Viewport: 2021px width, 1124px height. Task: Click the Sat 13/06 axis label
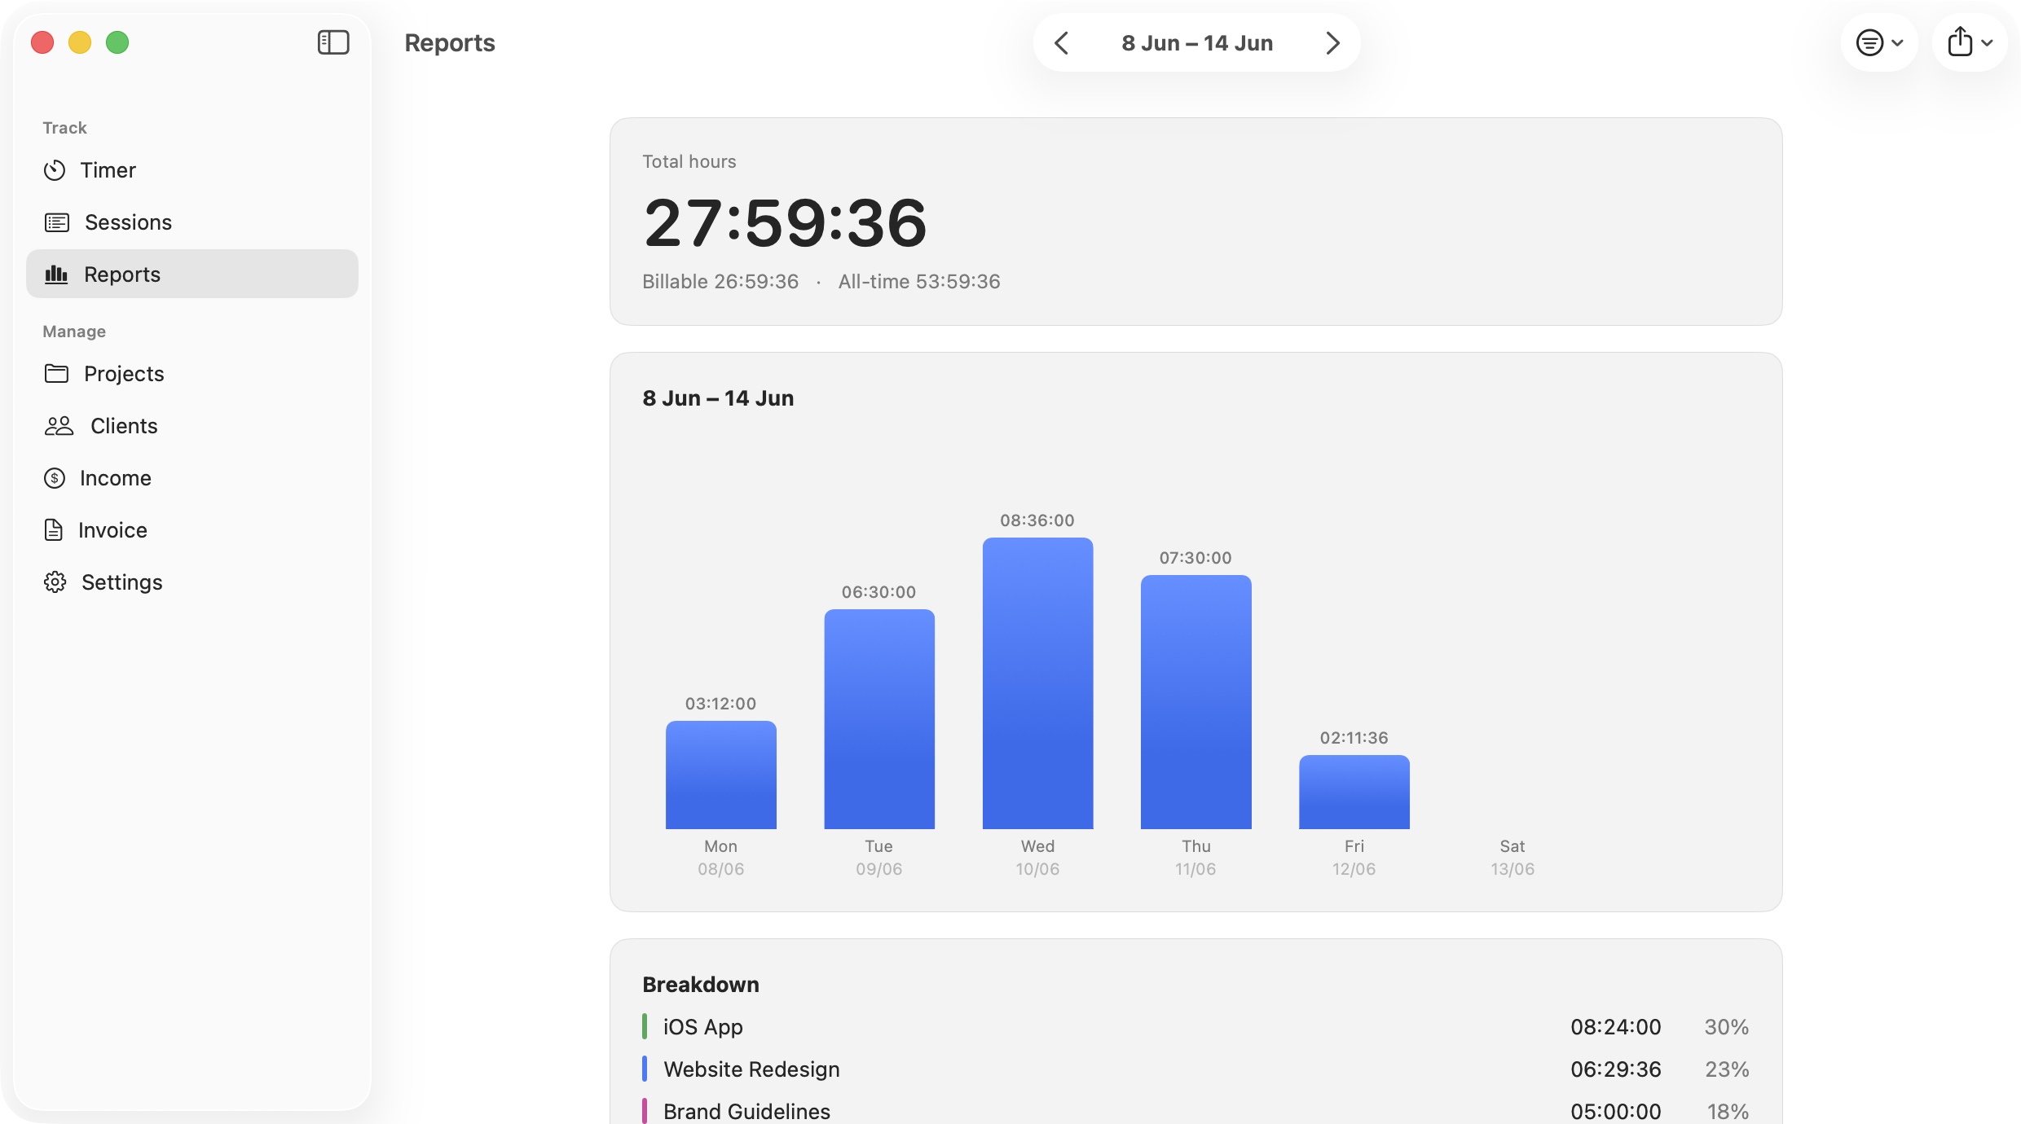1512,858
